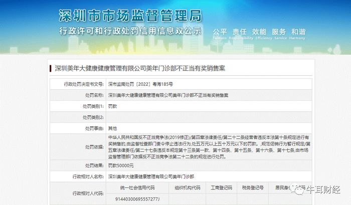Viewport: 351px width, 205px height.
Task: Select the 罚款50000元 result value
Action: point(121,165)
